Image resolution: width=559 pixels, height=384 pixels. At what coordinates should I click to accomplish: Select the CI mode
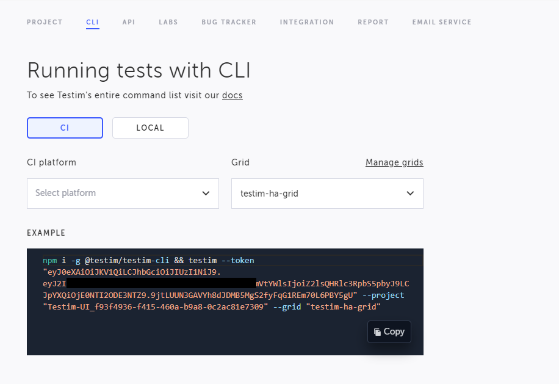[65, 128]
